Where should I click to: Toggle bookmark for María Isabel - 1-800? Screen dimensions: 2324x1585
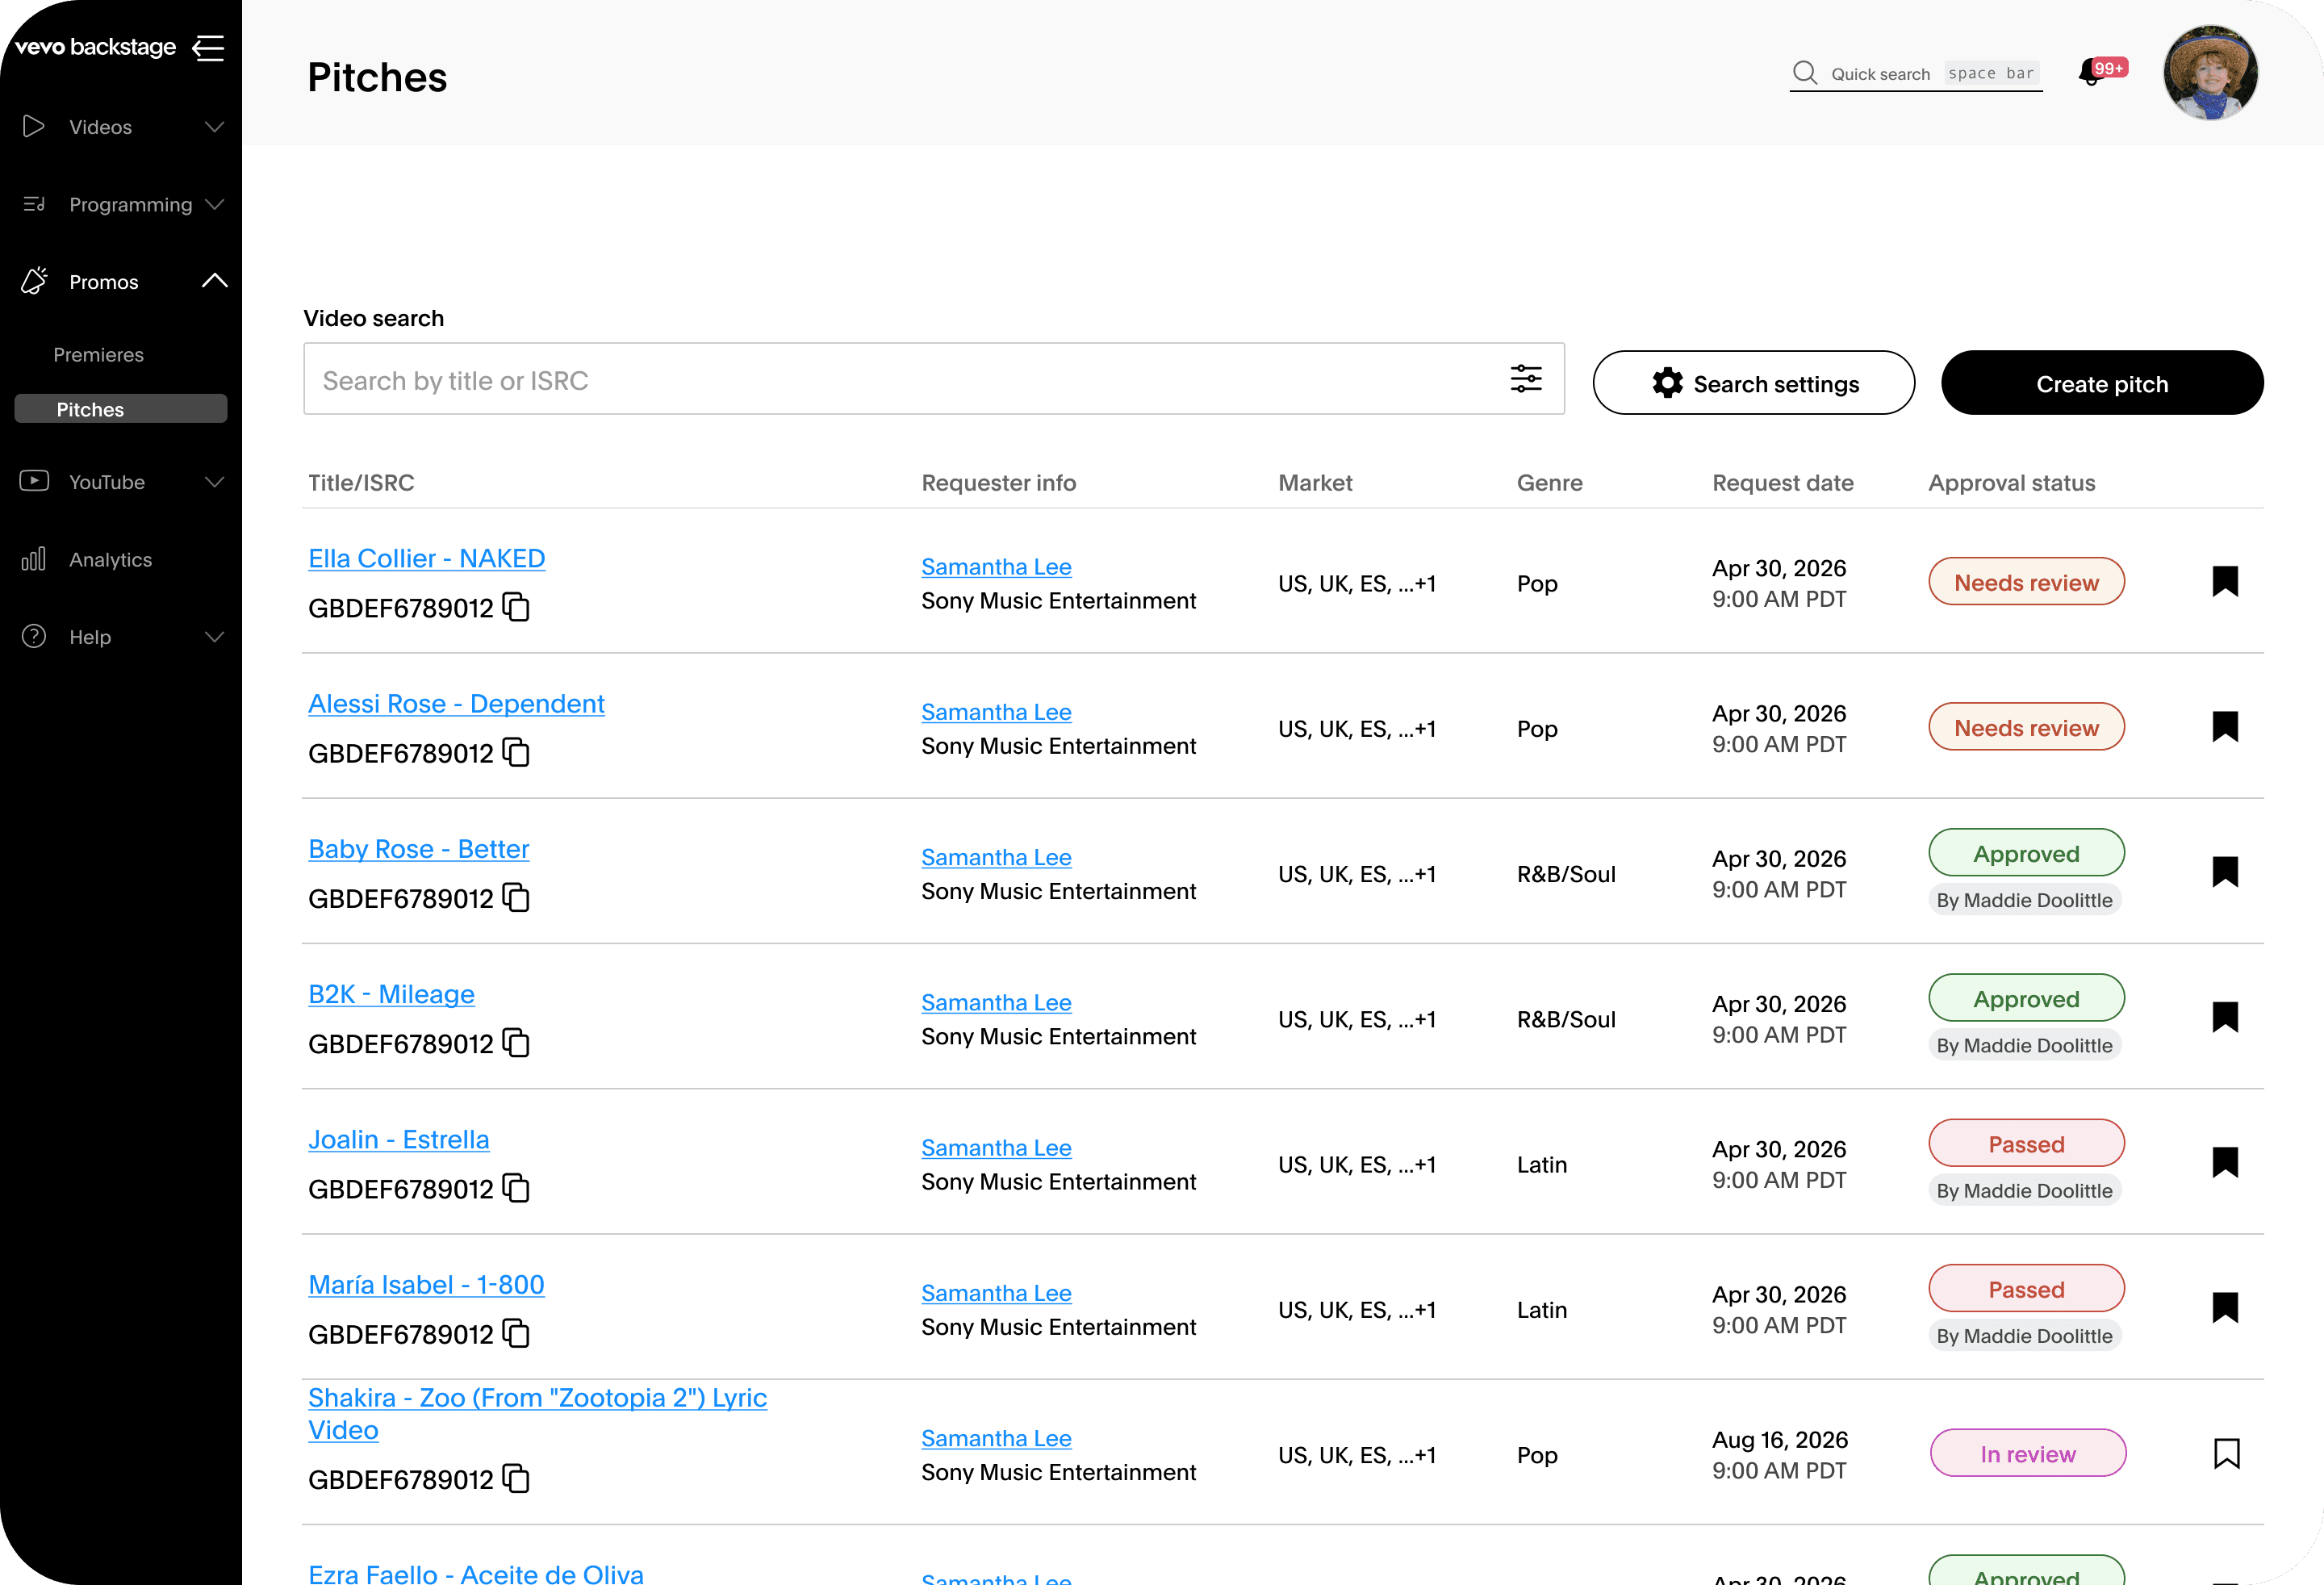click(x=2225, y=1307)
